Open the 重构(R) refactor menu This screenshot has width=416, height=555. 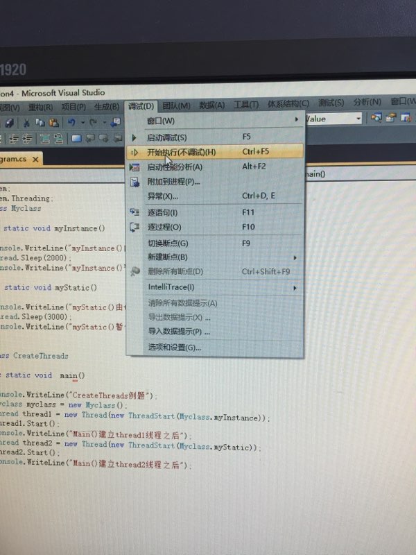(41, 108)
